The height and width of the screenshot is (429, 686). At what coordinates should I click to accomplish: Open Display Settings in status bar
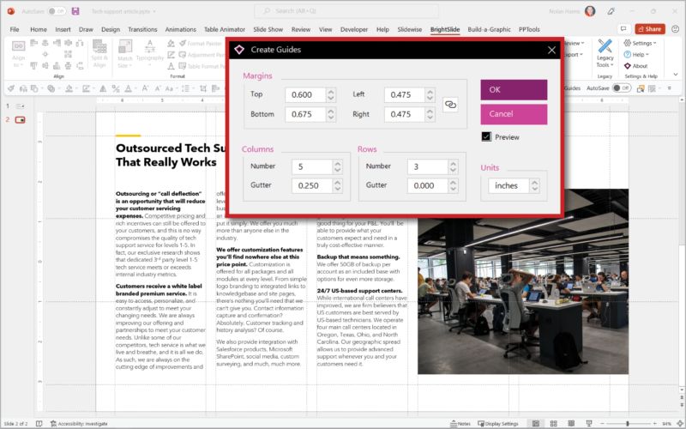coord(497,423)
